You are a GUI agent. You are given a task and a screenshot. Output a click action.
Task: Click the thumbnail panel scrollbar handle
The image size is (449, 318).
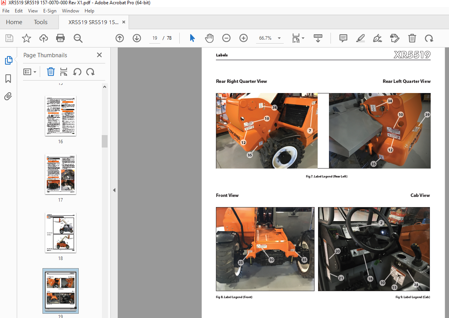104,141
